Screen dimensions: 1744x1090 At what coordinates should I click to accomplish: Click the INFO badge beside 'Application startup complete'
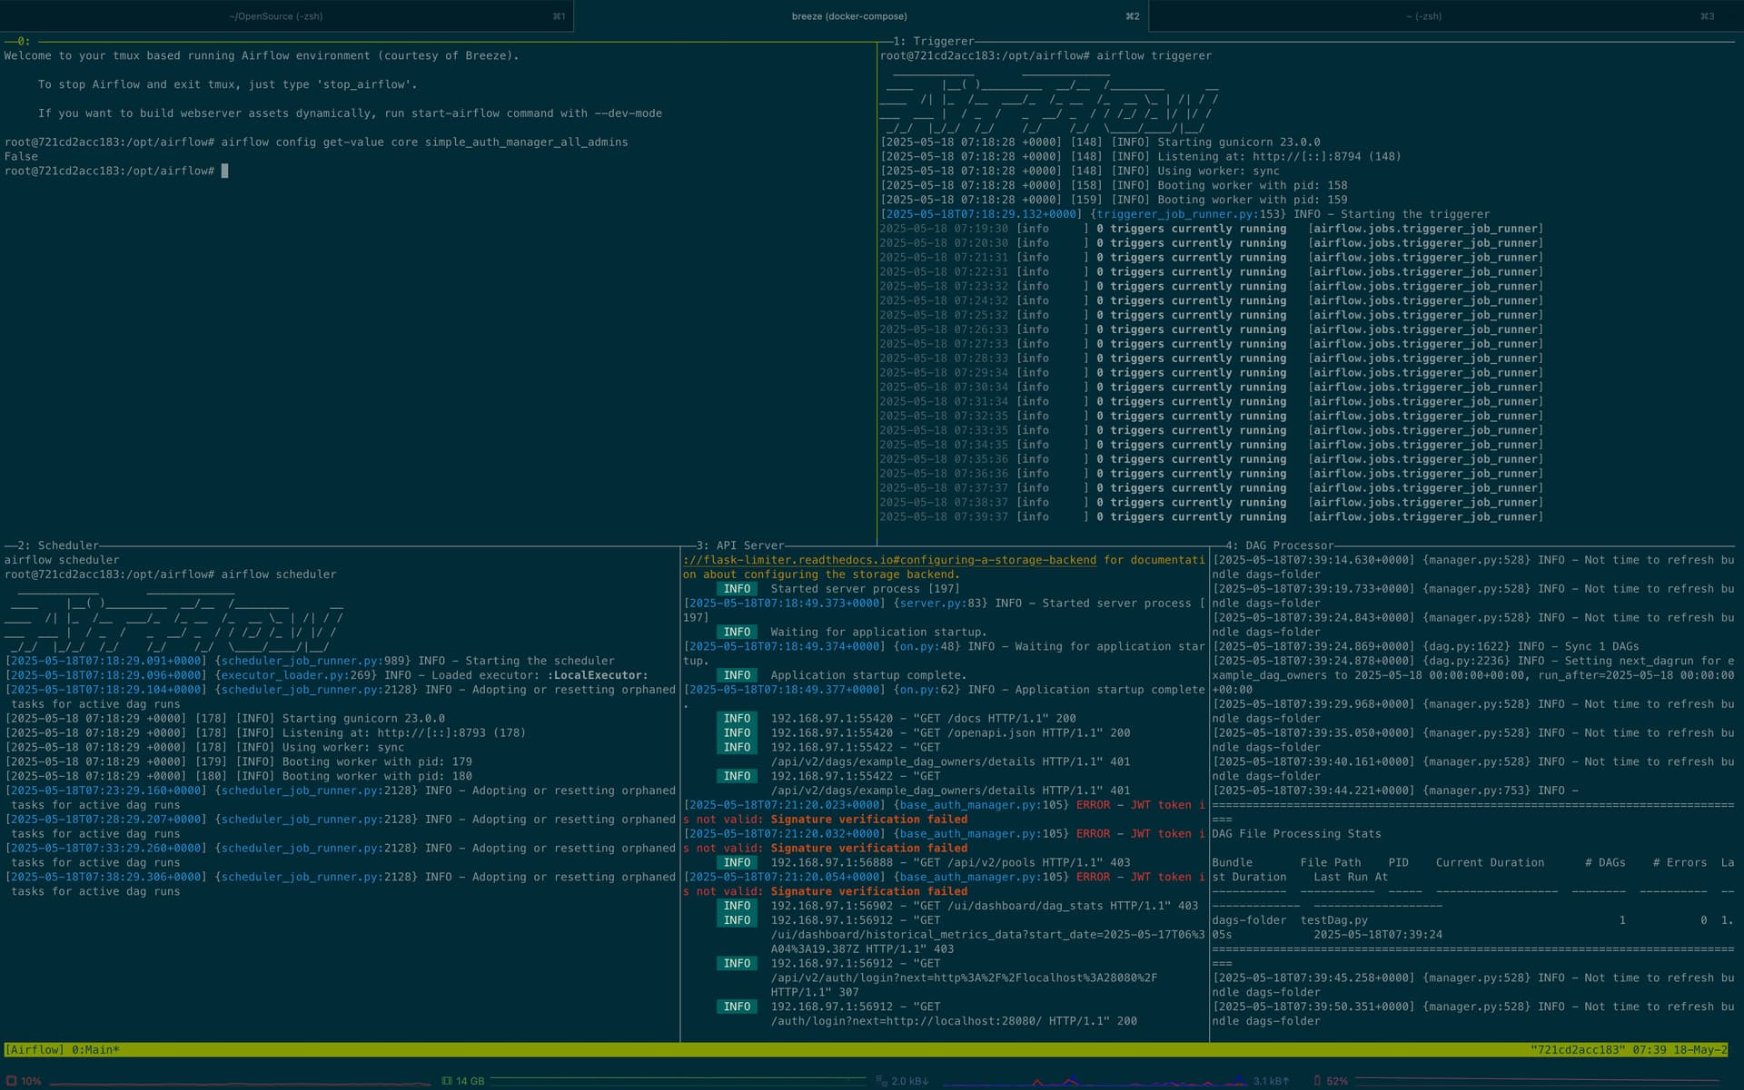tap(737, 675)
